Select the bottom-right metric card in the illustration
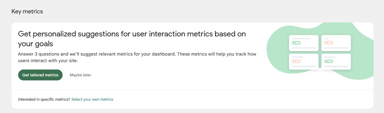This screenshot has width=384, height=113. pos(336,62)
